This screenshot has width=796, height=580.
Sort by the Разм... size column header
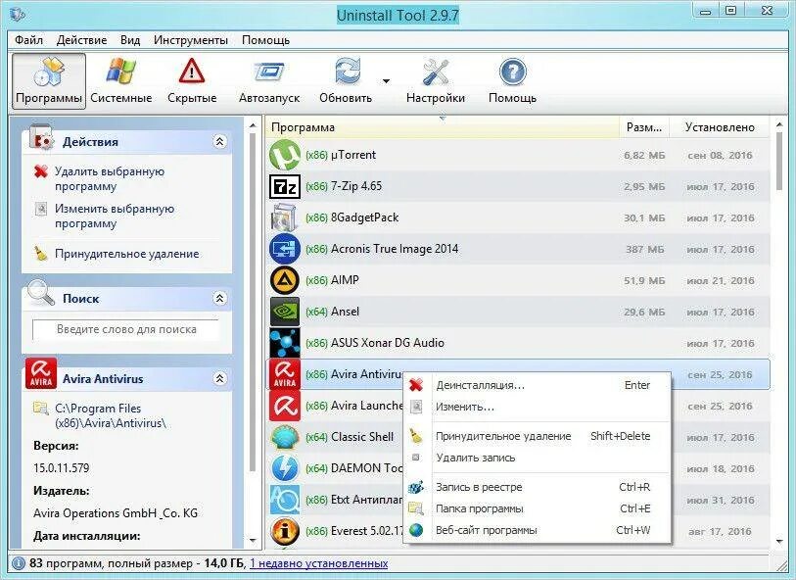click(644, 127)
